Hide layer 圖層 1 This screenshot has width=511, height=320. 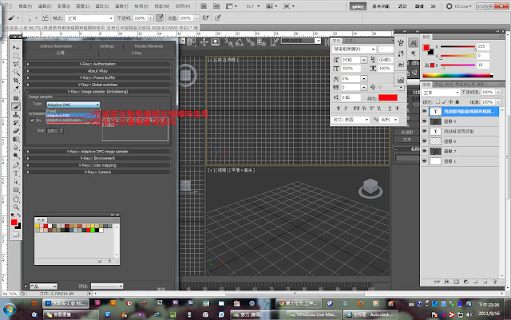click(424, 161)
